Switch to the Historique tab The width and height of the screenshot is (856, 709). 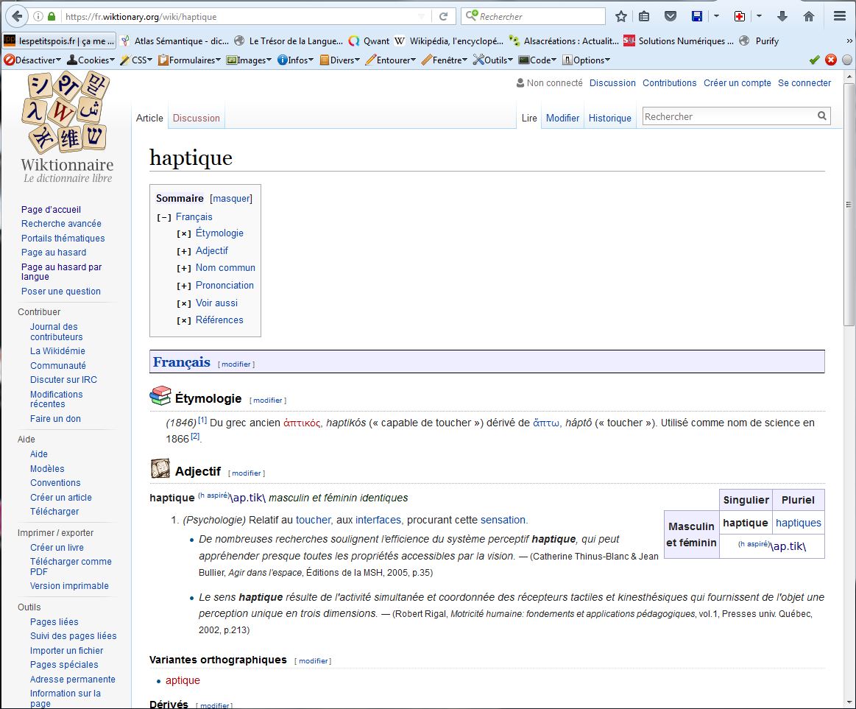coord(609,118)
